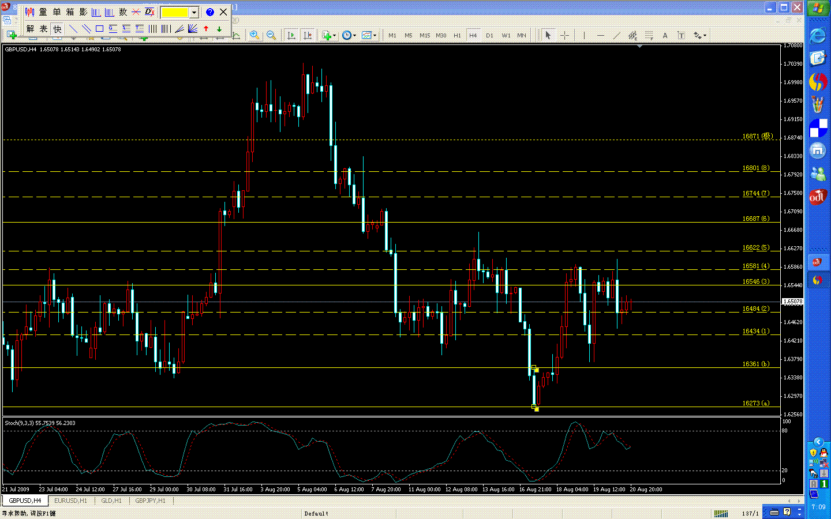The height and width of the screenshot is (519, 831).
Task: Zoom in on the chart
Action: [x=254, y=35]
